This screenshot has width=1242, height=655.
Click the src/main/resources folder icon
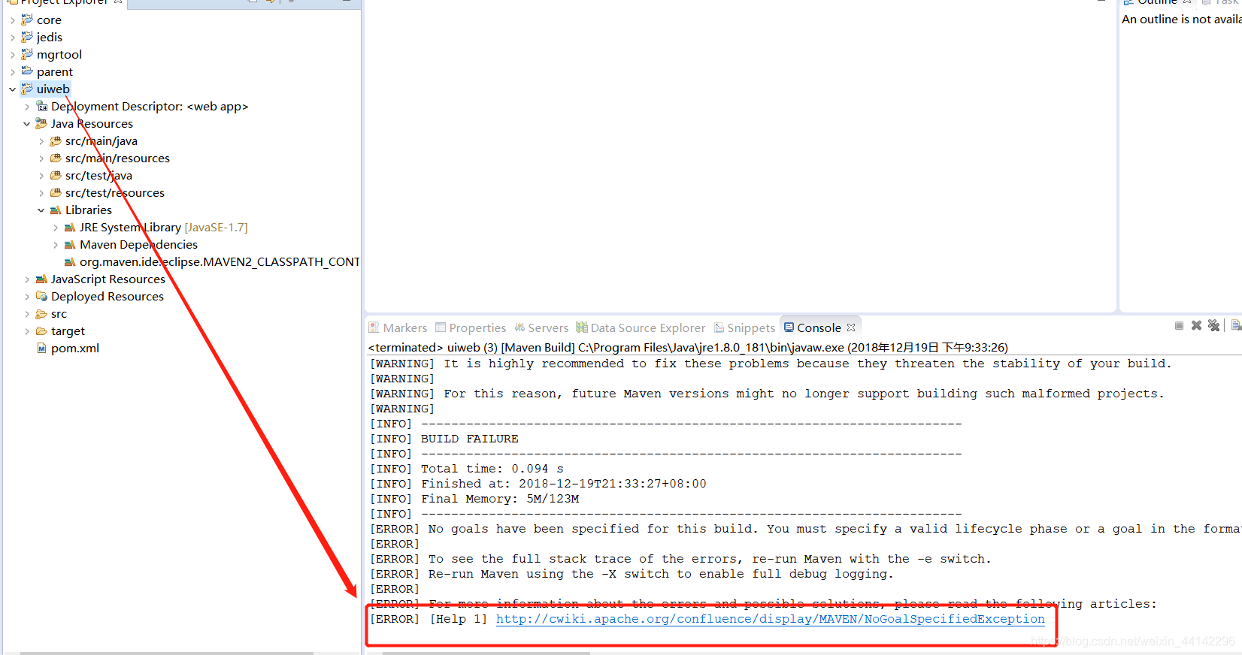pos(56,158)
